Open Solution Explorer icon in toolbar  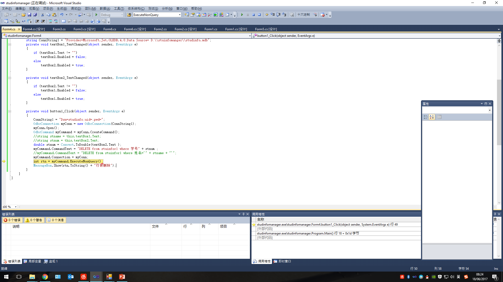(x=187, y=15)
